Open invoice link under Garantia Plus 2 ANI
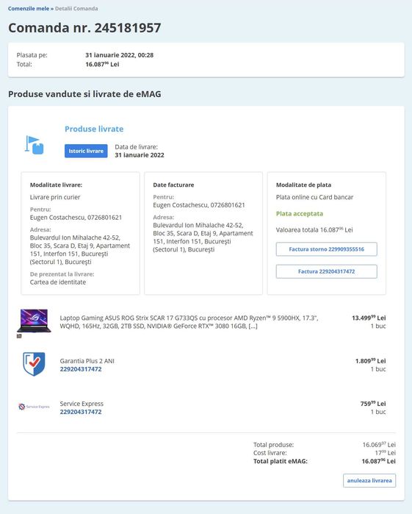The width and height of the screenshot is (412, 514). coord(81,369)
